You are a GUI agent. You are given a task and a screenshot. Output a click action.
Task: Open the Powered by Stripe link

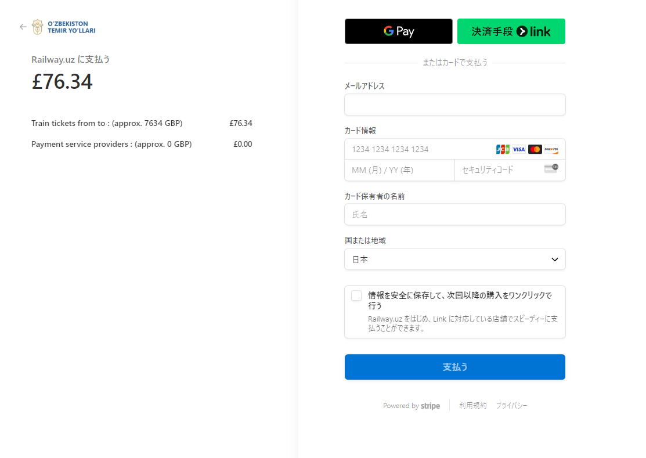[411, 406]
